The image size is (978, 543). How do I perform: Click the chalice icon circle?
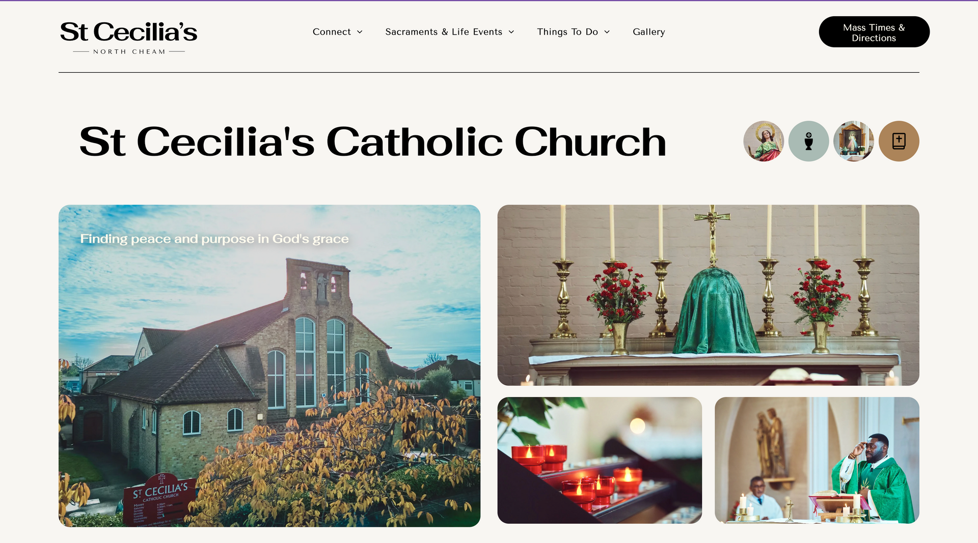[808, 141]
